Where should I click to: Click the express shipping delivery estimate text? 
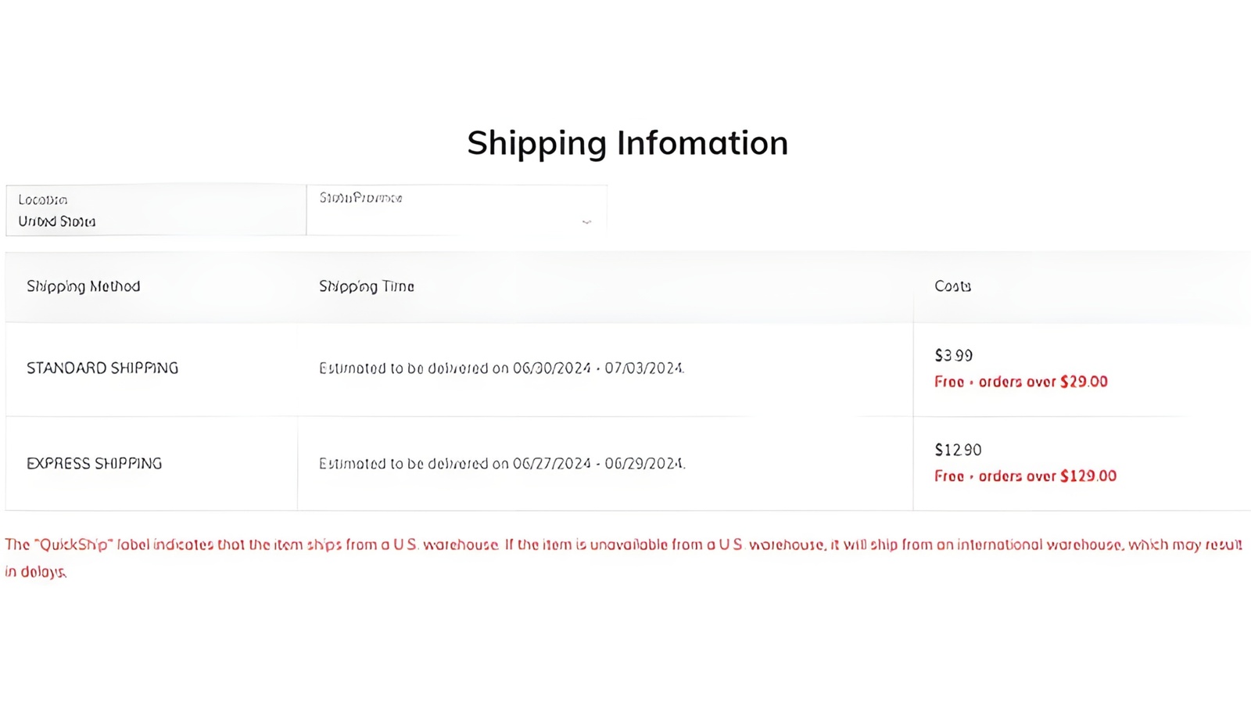[x=503, y=463]
